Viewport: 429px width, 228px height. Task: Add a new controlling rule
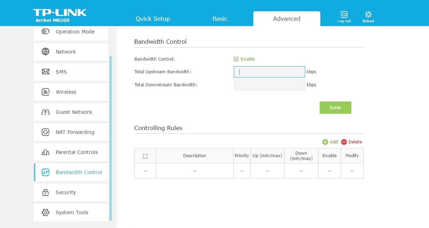coord(330,142)
